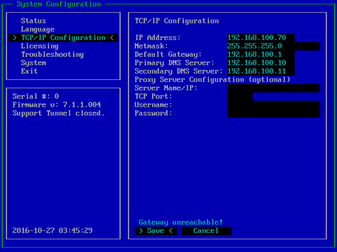Click the 'Server Name/IP:' label
The width and height of the screenshot is (337, 252).
pyautogui.click(x=166, y=88)
